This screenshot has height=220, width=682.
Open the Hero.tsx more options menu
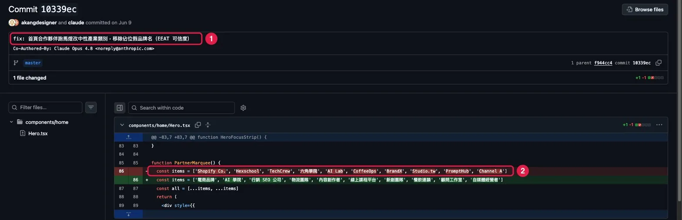pyautogui.click(x=659, y=125)
